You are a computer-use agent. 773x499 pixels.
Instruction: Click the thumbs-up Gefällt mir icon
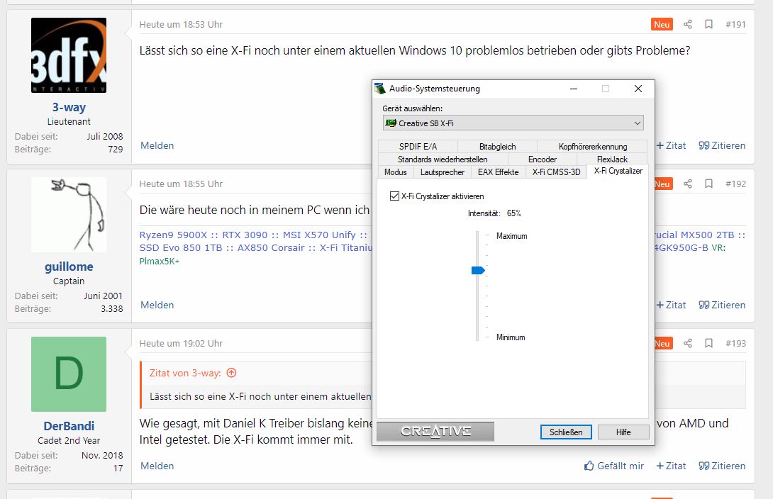point(589,466)
